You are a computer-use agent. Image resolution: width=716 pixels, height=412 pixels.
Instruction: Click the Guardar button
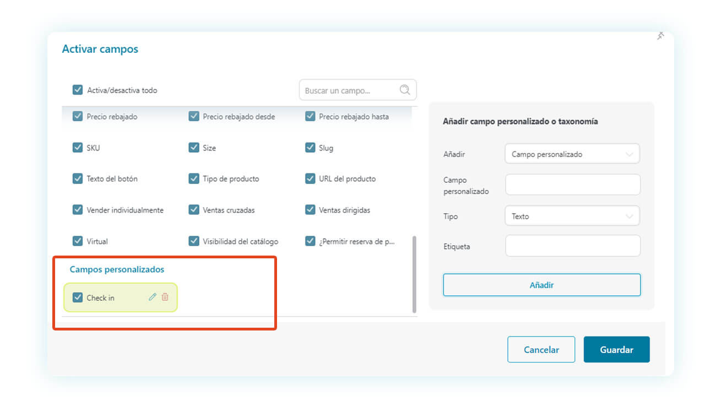[617, 349]
